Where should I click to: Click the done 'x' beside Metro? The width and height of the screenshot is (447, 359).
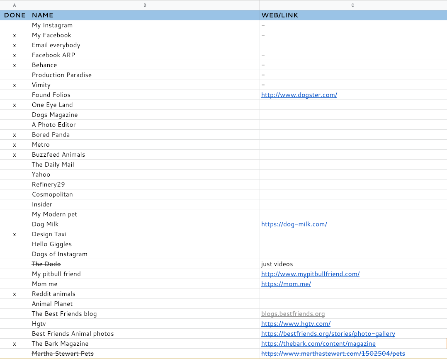(15, 146)
